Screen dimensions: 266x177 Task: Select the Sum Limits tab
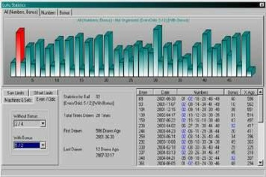pos(16,92)
